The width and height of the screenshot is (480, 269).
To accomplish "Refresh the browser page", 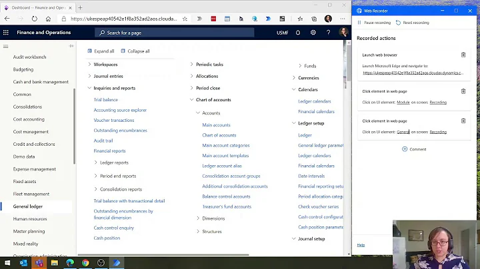I will pyautogui.click(x=34, y=19).
